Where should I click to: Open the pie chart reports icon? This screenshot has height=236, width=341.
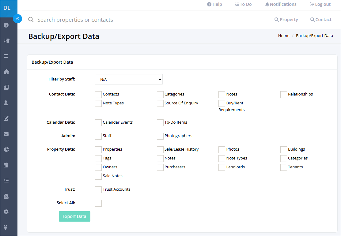[6, 149]
